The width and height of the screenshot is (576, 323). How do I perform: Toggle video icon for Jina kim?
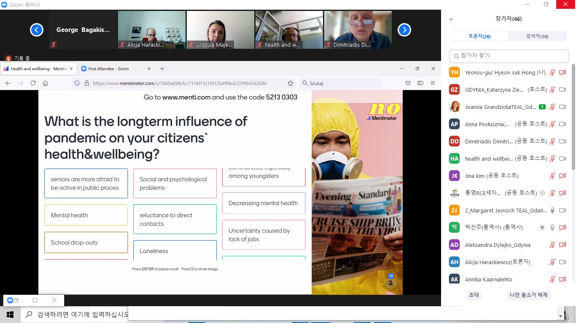click(x=562, y=176)
